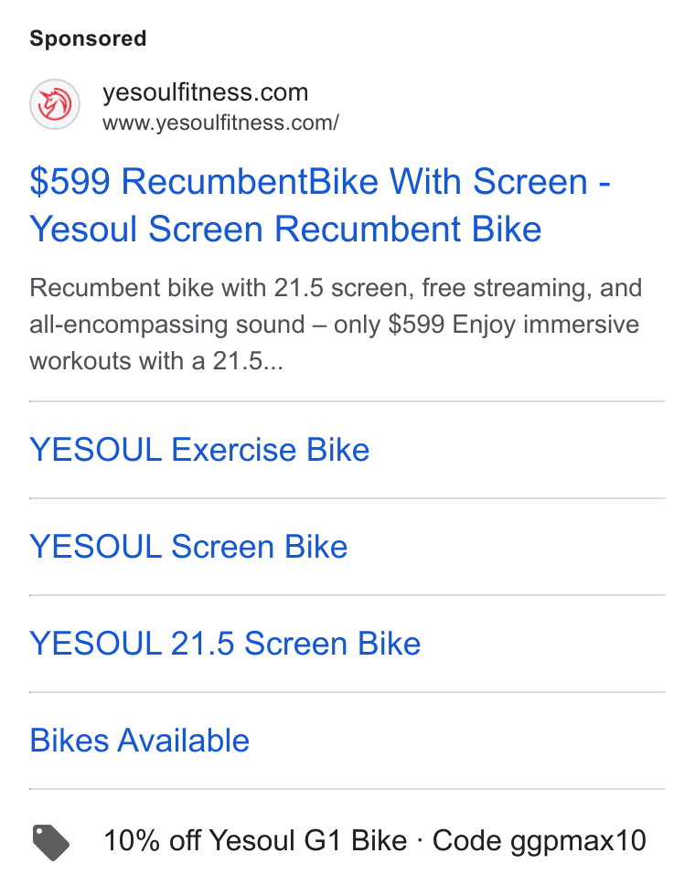The width and height of the screenshot is (695, 896).
Task: Click the price tag promotion icon
Action: pyautogui.click(x=51, y=842)
